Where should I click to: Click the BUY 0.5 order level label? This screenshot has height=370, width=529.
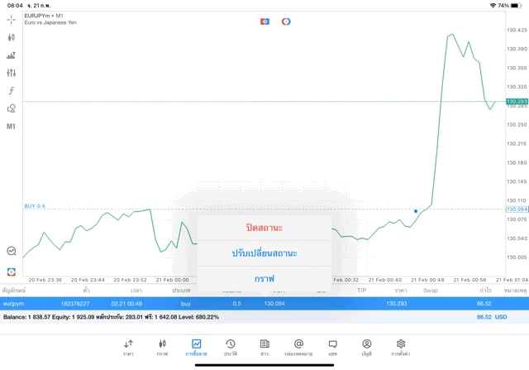[35, 206]
